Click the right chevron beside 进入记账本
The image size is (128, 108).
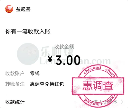pyautogui.click(x=122, y=102)
